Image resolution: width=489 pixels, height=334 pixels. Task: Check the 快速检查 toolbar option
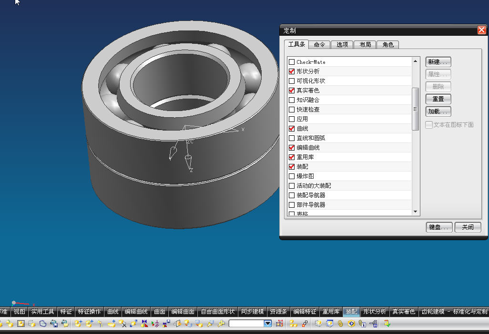point(292,110)
